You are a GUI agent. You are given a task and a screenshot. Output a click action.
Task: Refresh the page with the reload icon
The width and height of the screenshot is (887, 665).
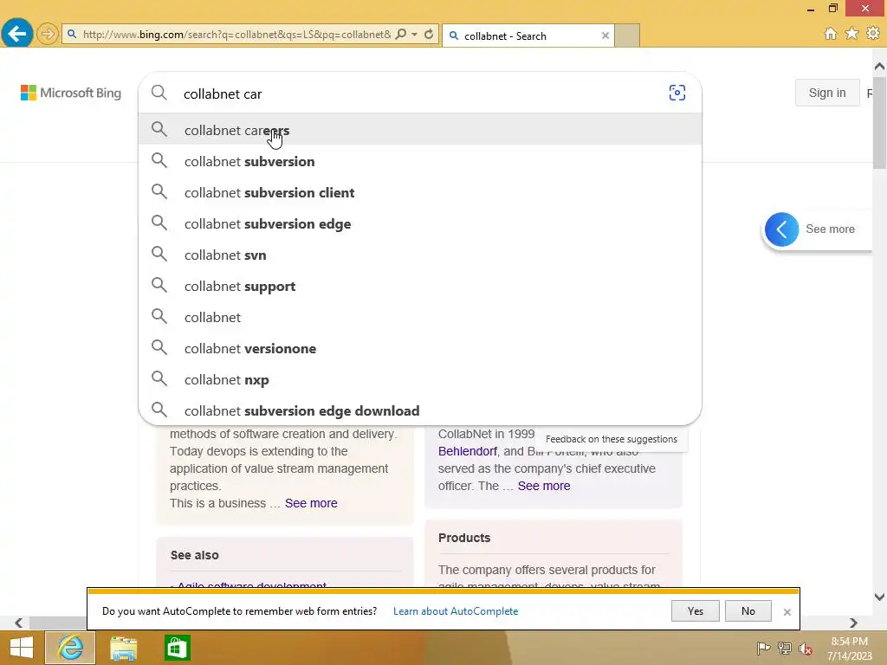(430, 34)
